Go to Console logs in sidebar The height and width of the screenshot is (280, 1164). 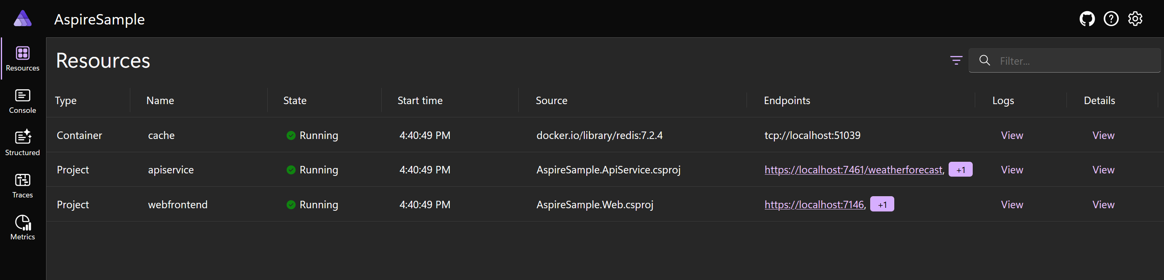(x=22, y=102)
